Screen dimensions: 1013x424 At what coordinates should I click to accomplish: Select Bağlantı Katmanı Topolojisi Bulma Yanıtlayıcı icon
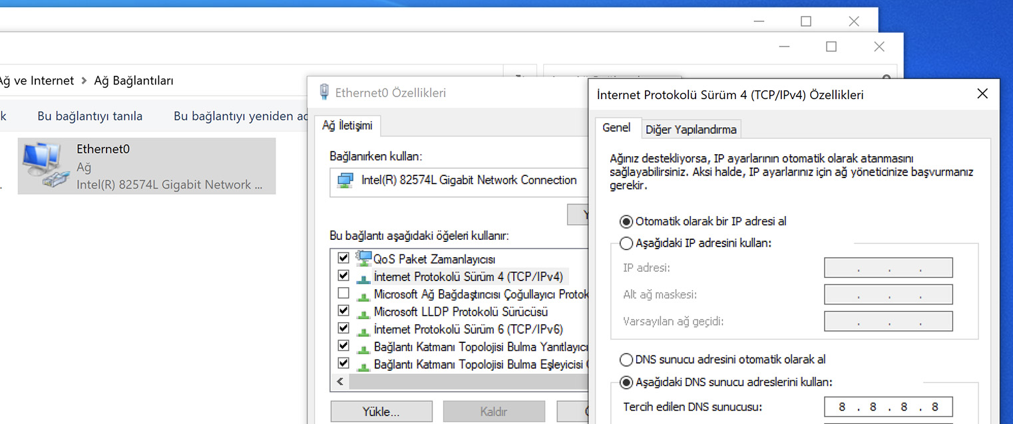pyautogui.click(x=363, y=347)
